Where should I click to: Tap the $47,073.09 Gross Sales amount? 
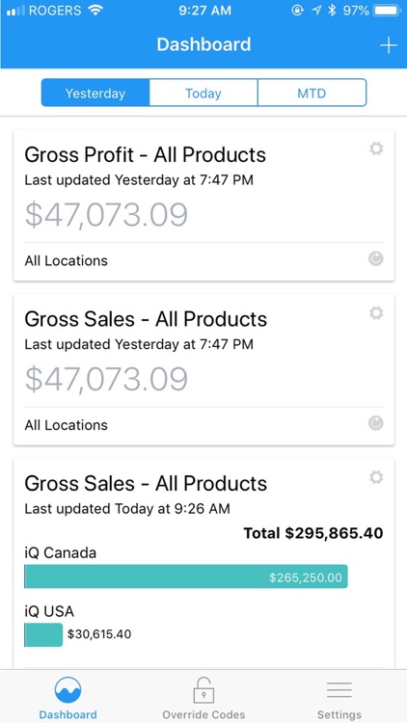pos(107,379)
